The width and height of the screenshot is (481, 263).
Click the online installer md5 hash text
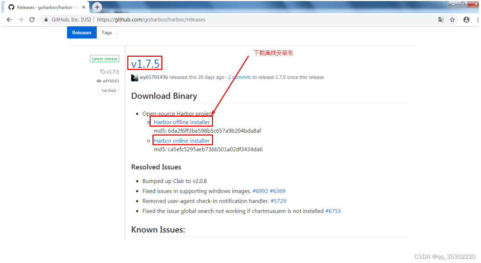click(x=208, y=150)
